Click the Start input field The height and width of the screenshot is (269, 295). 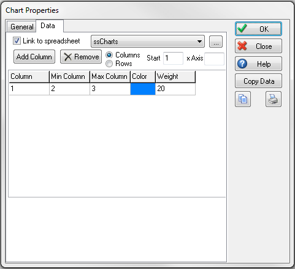[x=173, y=58]
